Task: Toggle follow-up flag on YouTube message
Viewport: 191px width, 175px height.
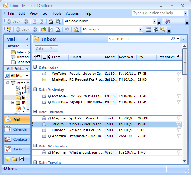Action: 179,74
